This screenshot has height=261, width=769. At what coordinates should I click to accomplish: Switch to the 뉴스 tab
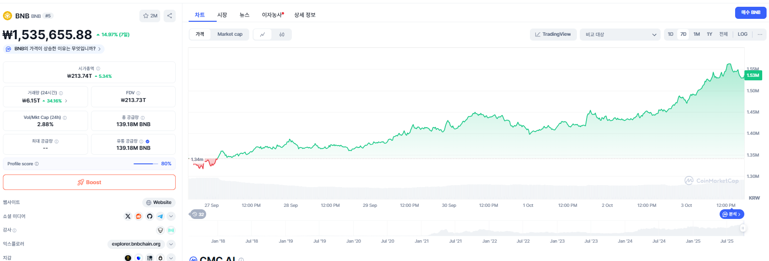tap(244, 15)
